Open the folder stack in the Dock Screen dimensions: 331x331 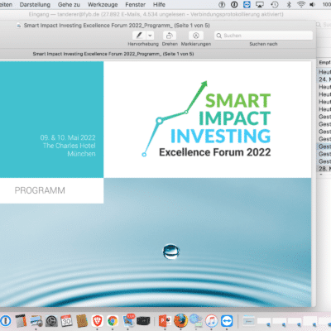(x=249, y=321)
